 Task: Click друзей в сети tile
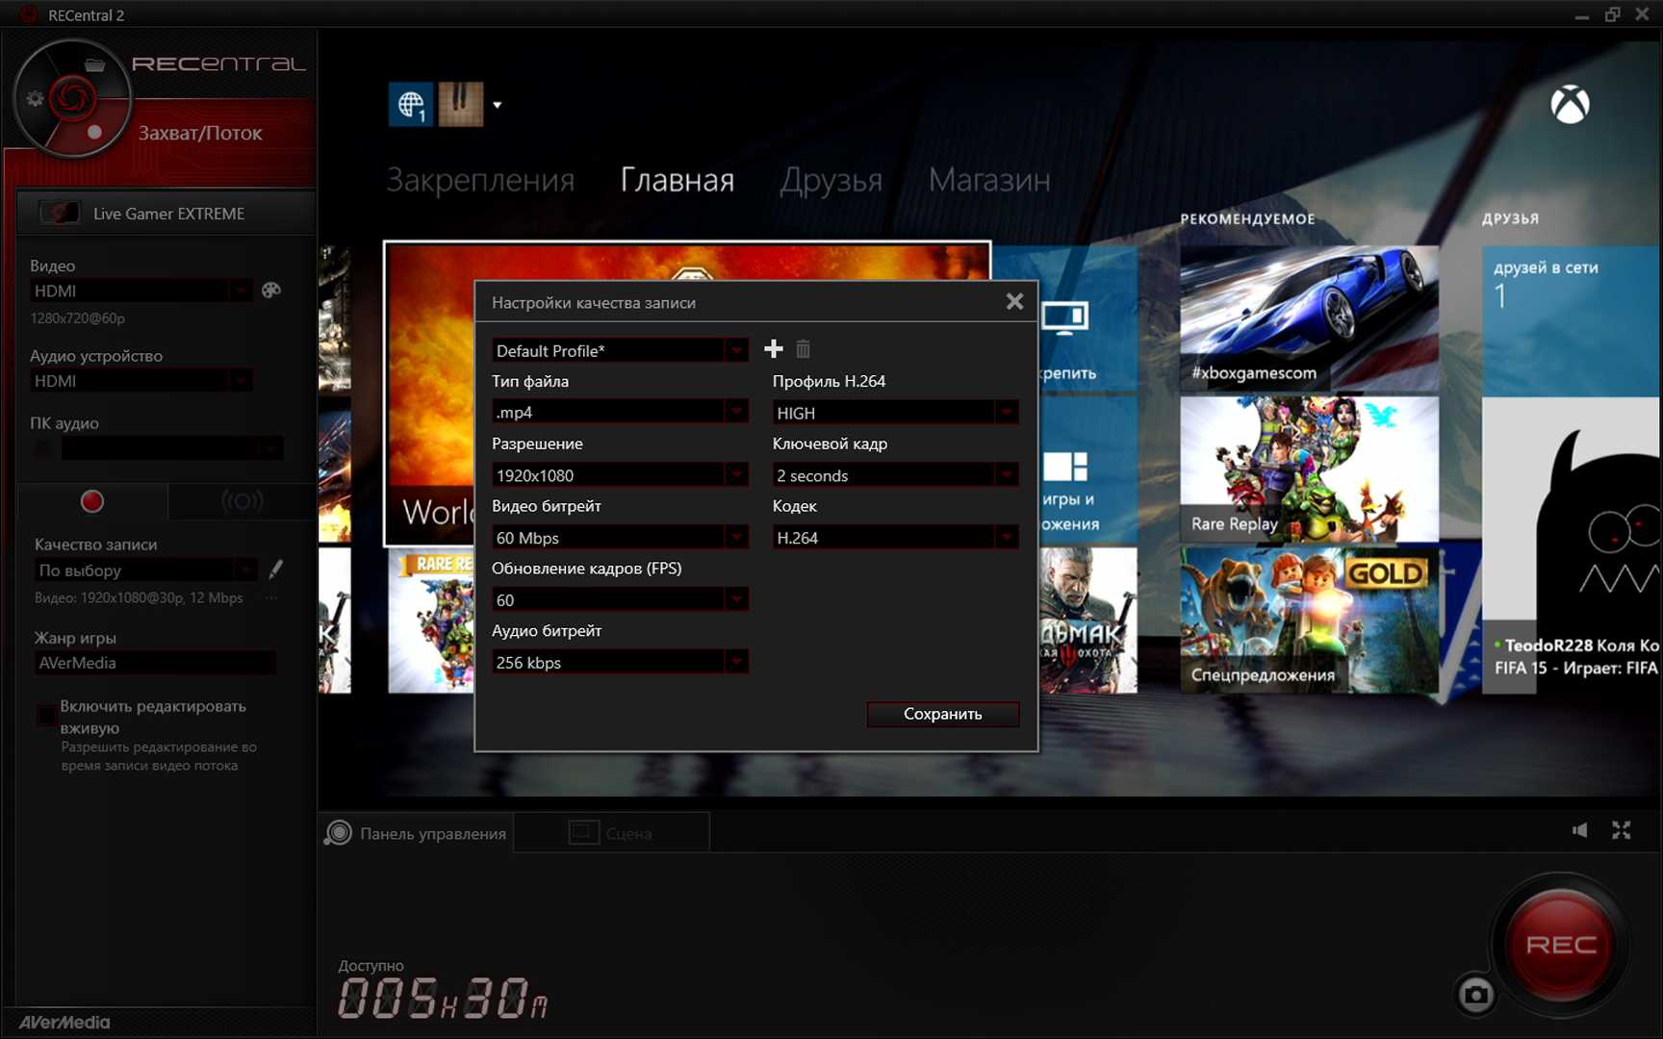[1572, 319]
